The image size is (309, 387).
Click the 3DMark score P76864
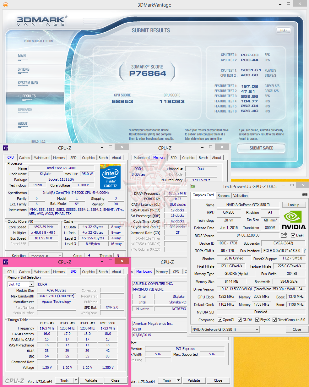148,74
